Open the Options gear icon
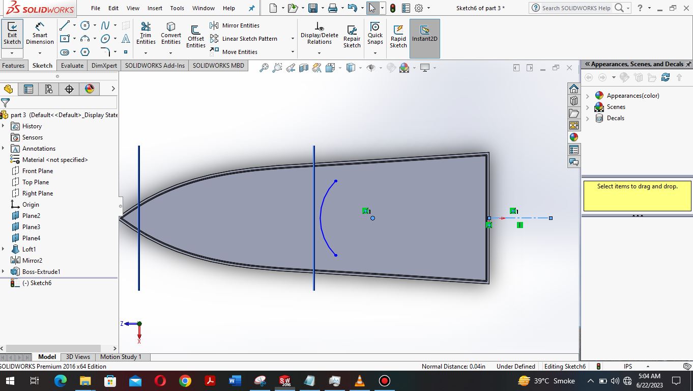The height and width of the screenshot is (391, 693). click(419, 8)
